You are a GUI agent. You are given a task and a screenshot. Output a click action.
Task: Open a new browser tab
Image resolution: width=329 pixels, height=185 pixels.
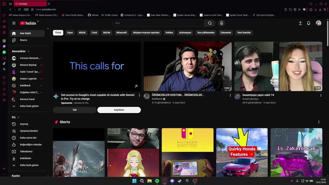(49, 4)
